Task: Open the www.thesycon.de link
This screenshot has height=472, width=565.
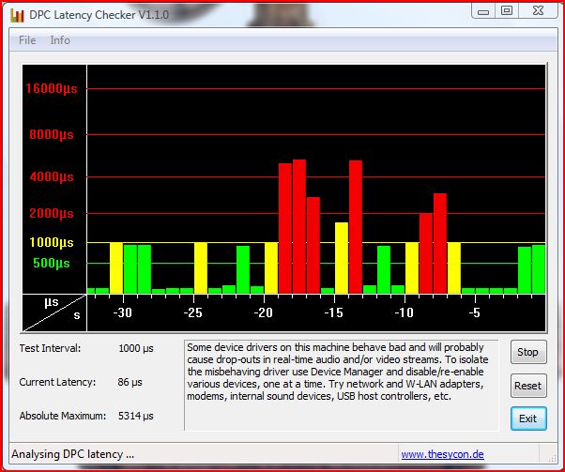Action: (x=443, y=454)
